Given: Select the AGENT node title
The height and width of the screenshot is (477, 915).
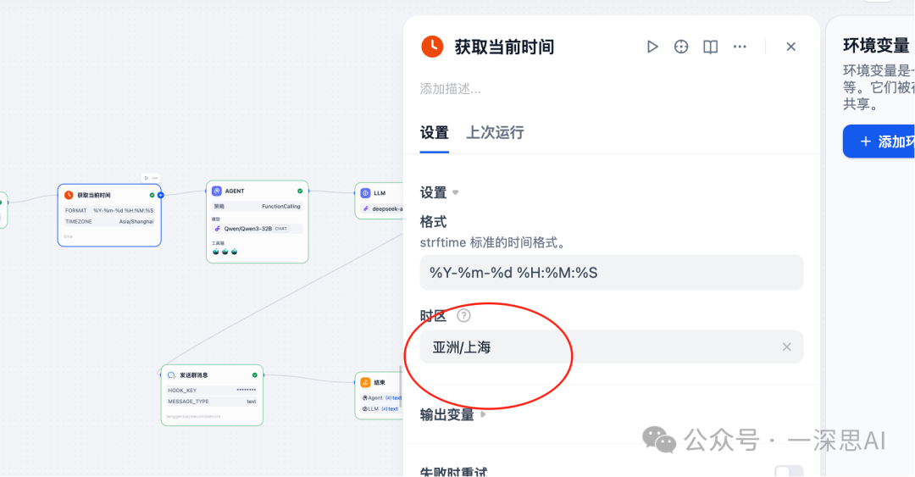Looking at the screenshot, I should (x=235, y=191).
